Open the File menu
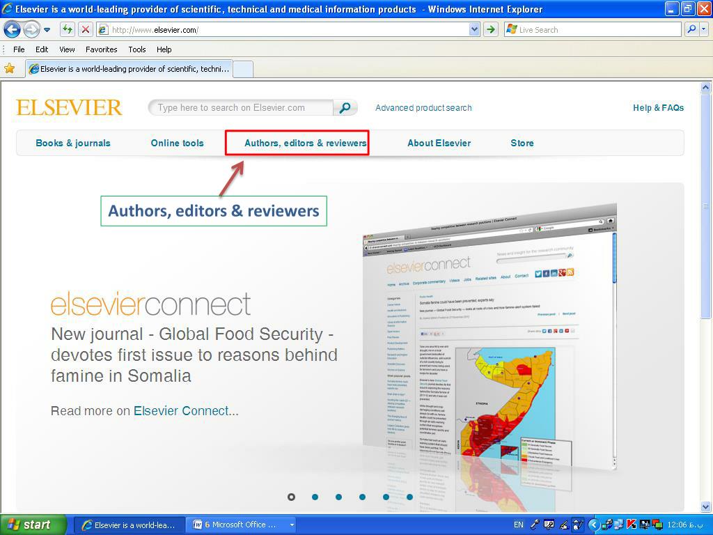713x535 pixels. coord(19,49)
